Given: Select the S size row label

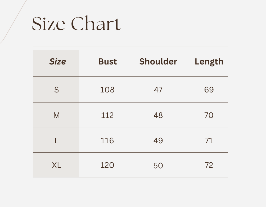Looking at the screenshot, I should click(56, 90).
